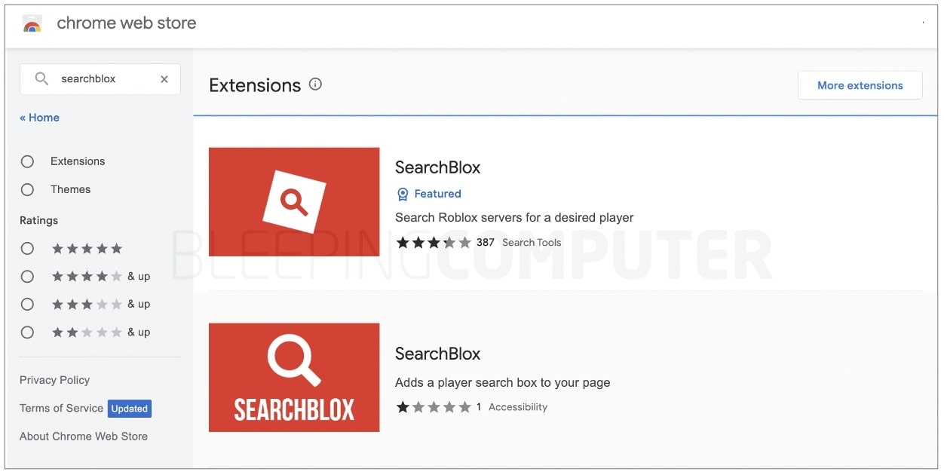Navigate back using the Home link
The width and height of the screenshot is (944, 475).
39,117
